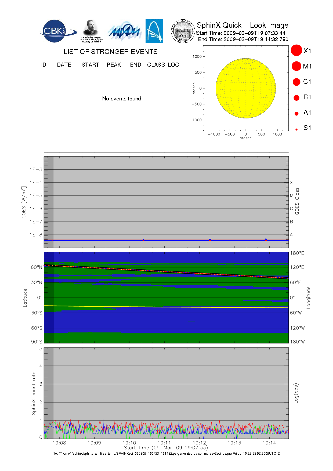Viewport: 333px width, 471px height.
Task: Click the blue spike near center of GOES curve
Action: [143, 240]
